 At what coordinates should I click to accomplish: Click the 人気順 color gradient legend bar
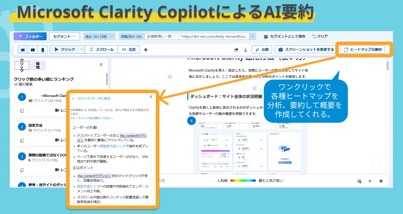click(x=243, y=181)
